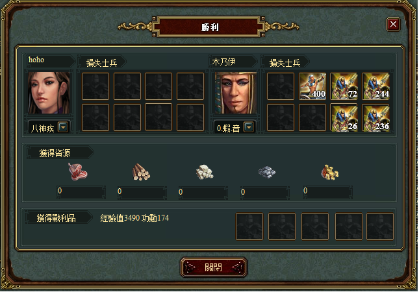This screenshot has width=419, height=292.
Task: Click the food amount field showing 0
Action: pos(81,192)
